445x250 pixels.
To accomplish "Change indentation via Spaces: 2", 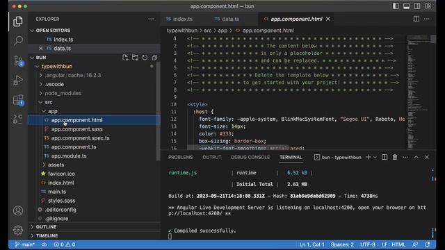I will pos(342,244).
